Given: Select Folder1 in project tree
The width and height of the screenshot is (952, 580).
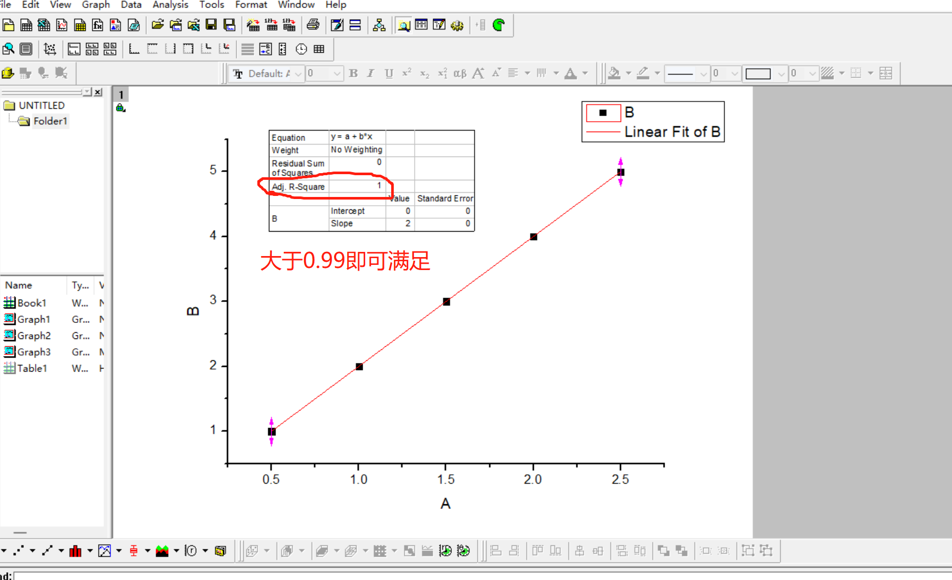Looking at the screenshot, I should coord(50,121).
